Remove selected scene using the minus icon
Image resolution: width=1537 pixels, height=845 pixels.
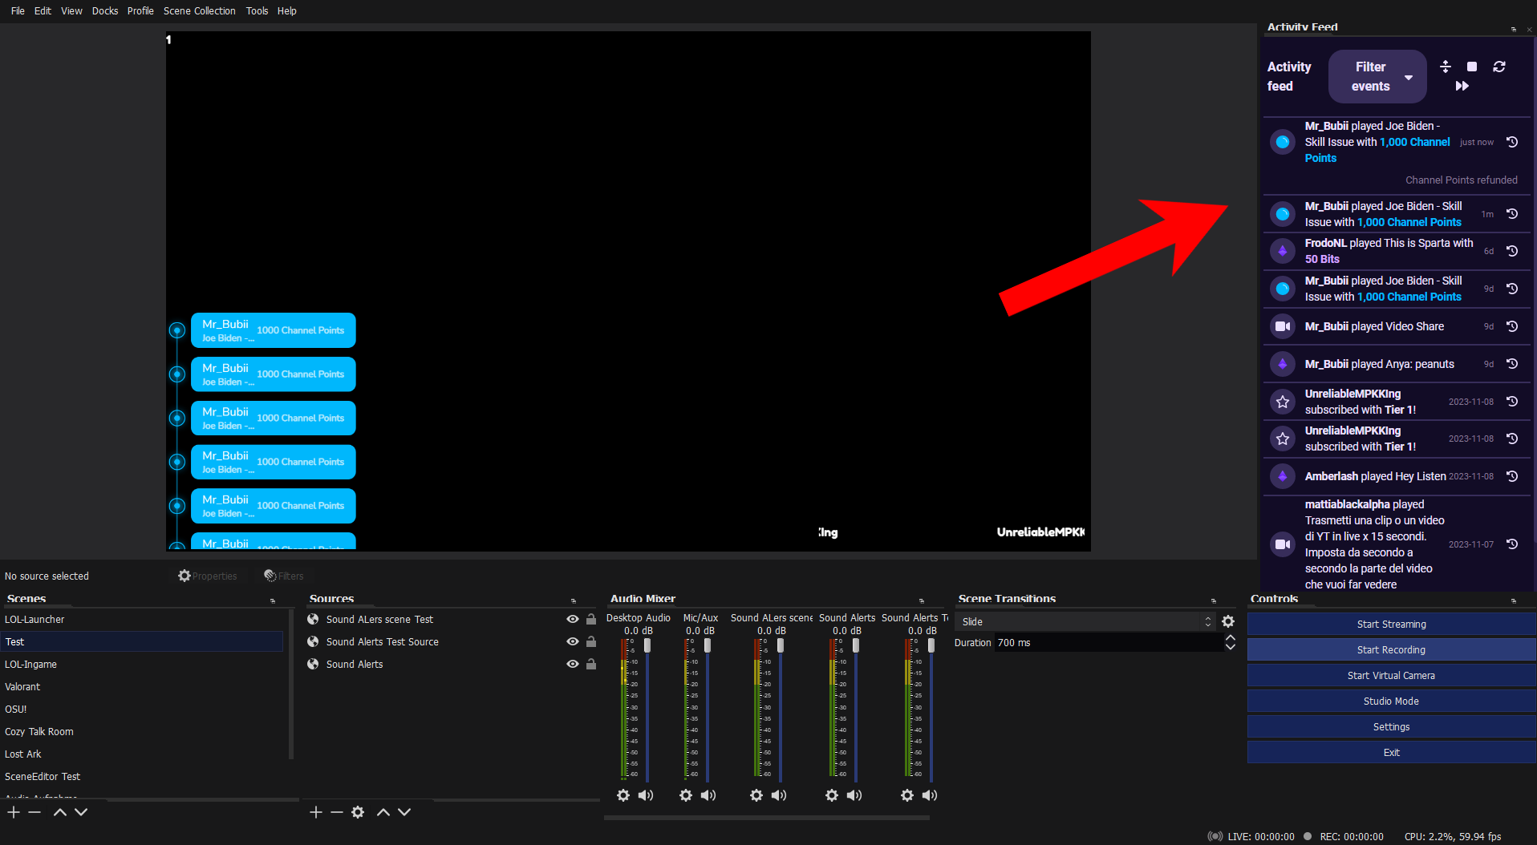(x=34, y=812)
